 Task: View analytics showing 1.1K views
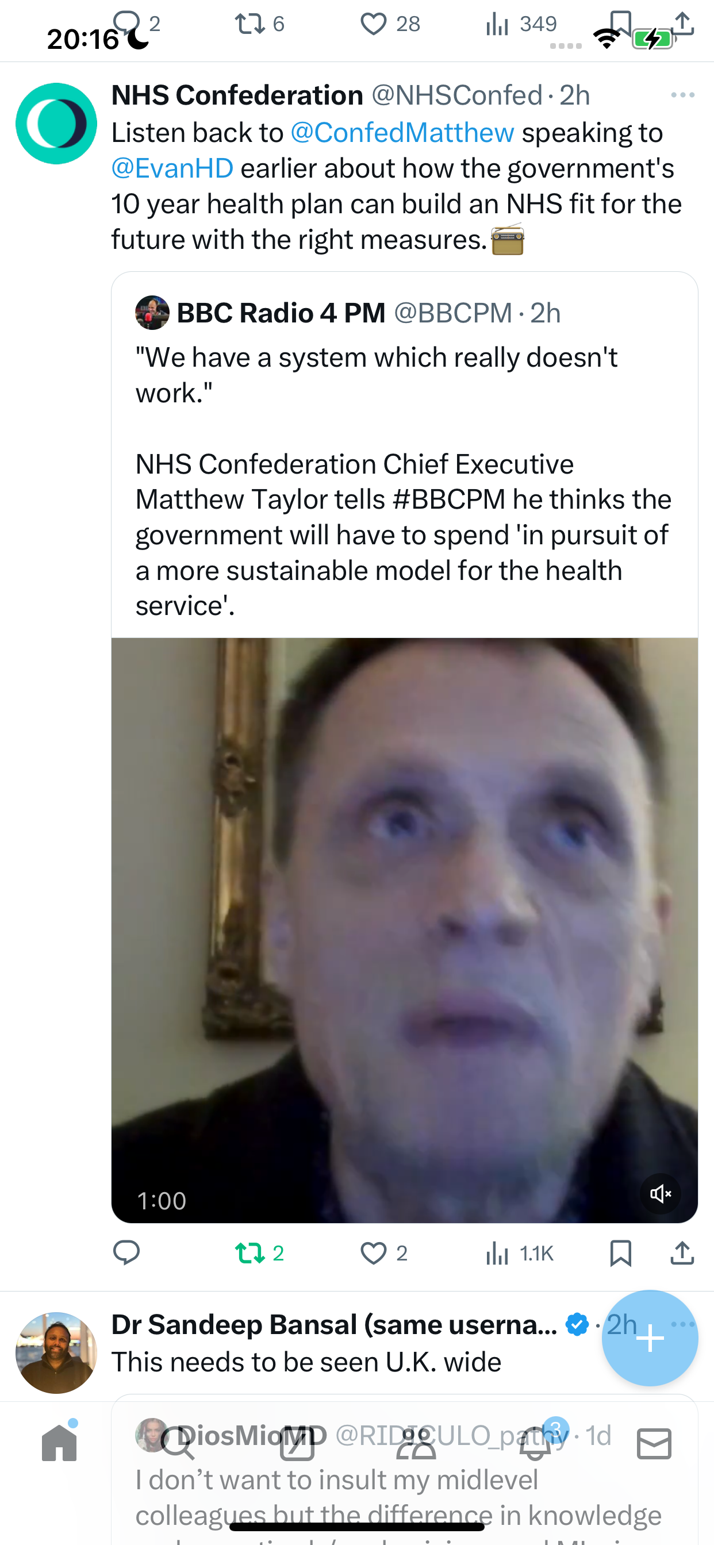coord(520,1253)
